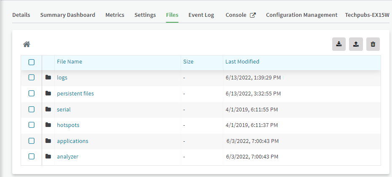
Task: Select the persistent files row checkbox
Action: 32,93
